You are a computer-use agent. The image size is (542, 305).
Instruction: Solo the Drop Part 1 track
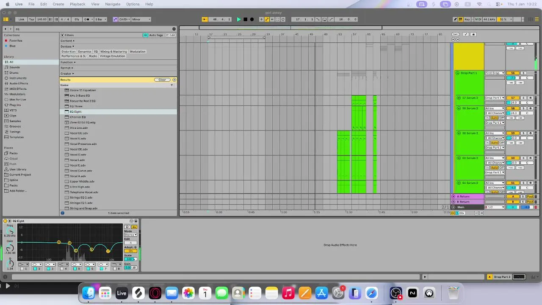tap(523, 73)
